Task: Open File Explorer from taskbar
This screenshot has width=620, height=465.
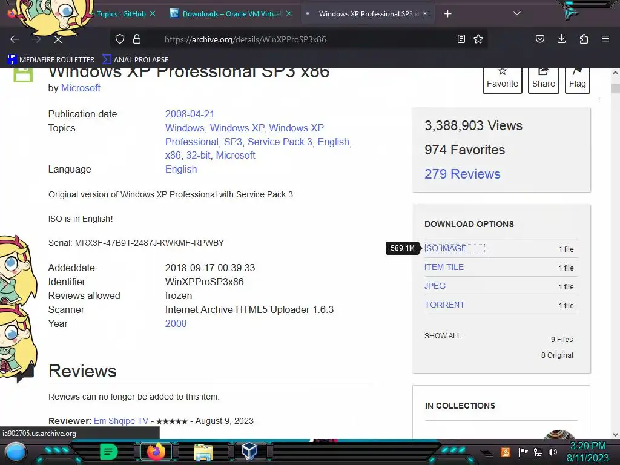Action: point(203,452)
